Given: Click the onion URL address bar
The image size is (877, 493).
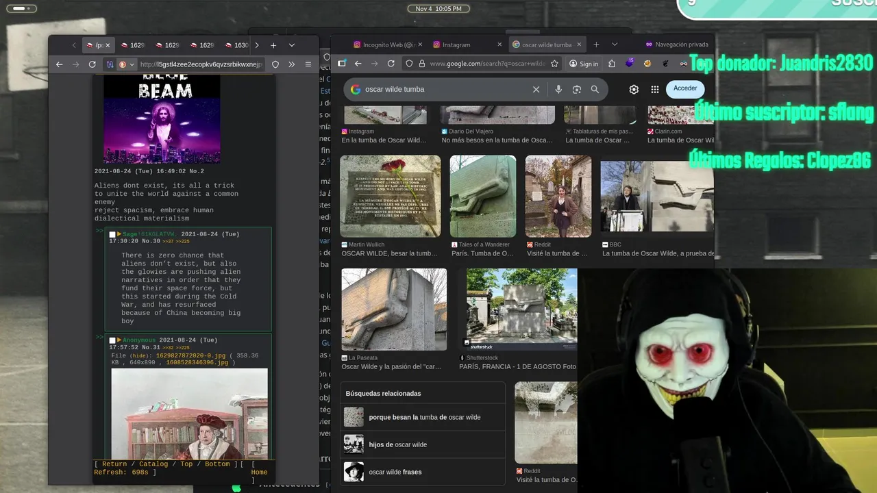Looking at the screenshot, I should pos(201,64).
